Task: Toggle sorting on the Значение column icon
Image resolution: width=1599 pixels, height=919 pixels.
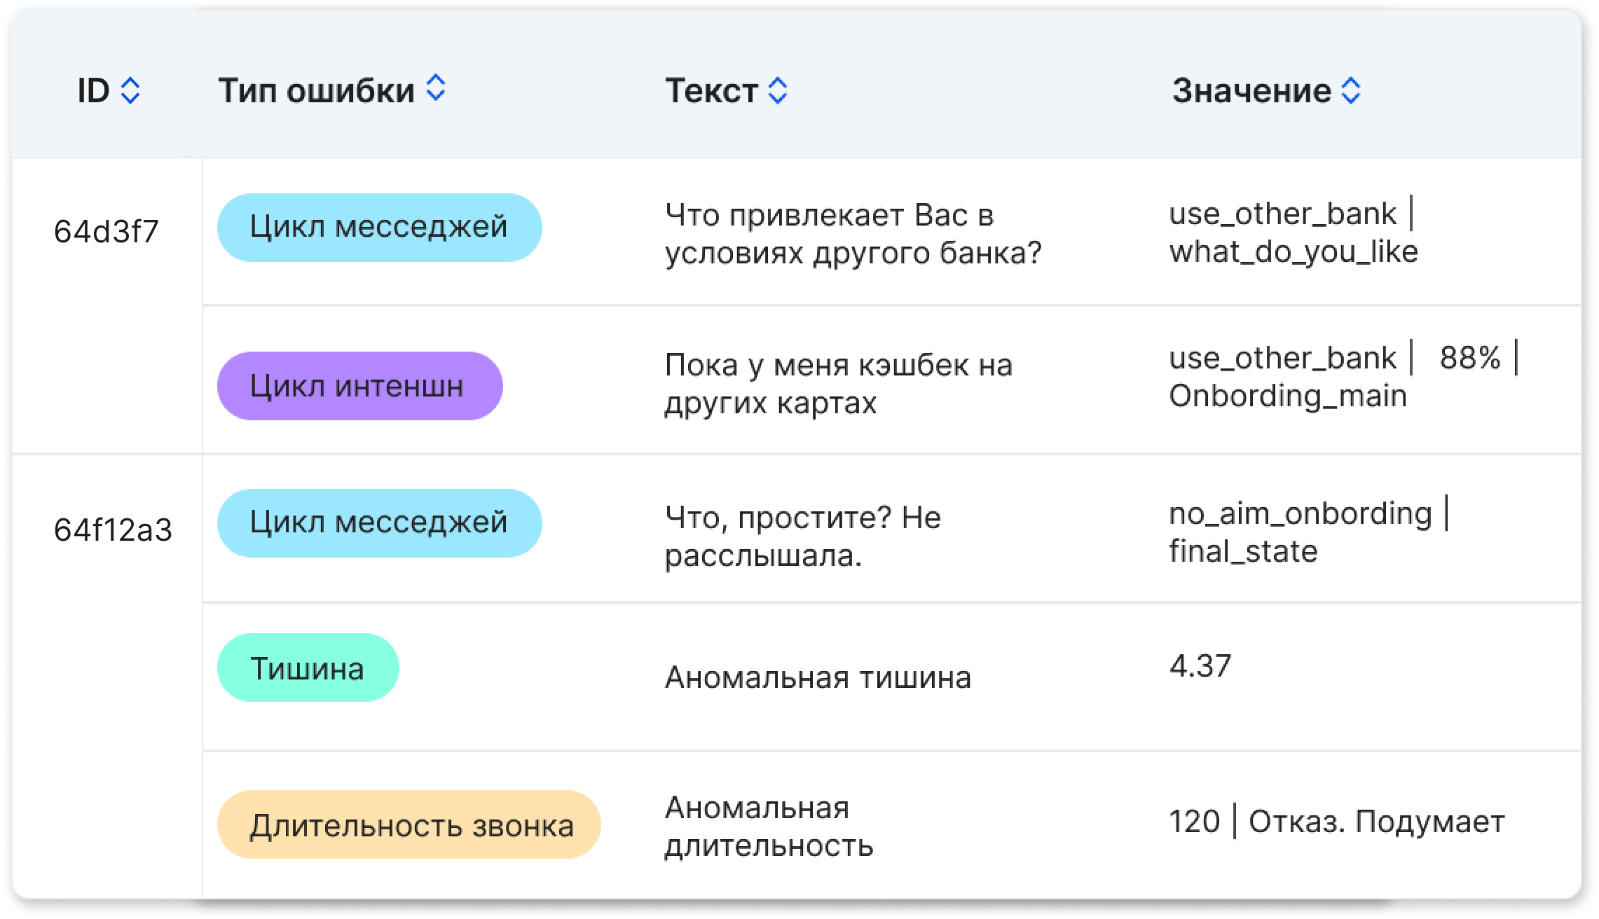Action: coord(1350,91)
